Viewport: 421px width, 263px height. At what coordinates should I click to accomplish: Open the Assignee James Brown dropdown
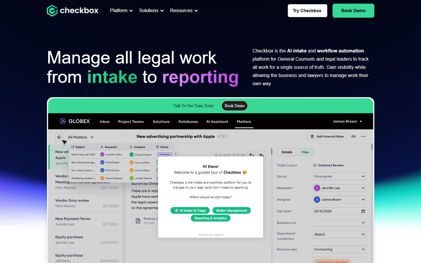tap(339, 200)
